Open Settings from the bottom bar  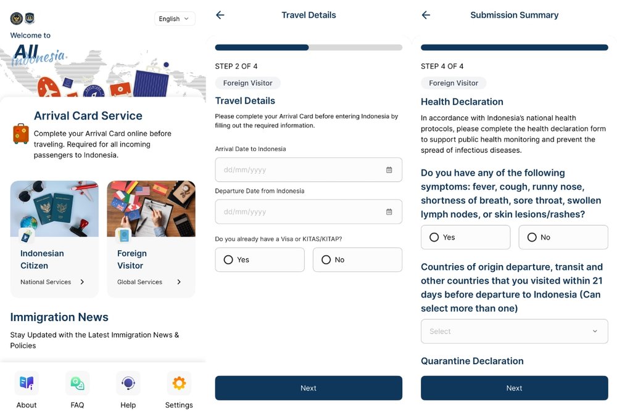pos(178,383)
